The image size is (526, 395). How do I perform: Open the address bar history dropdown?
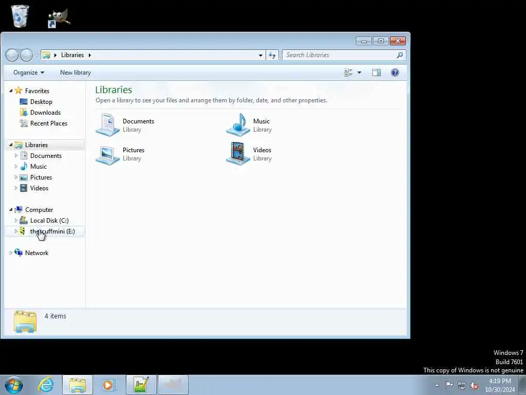click(x=260, y=55)
